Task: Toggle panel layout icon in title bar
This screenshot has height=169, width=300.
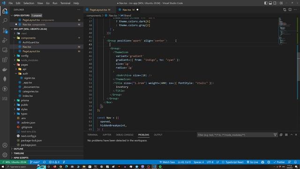Action: point(270,3)
